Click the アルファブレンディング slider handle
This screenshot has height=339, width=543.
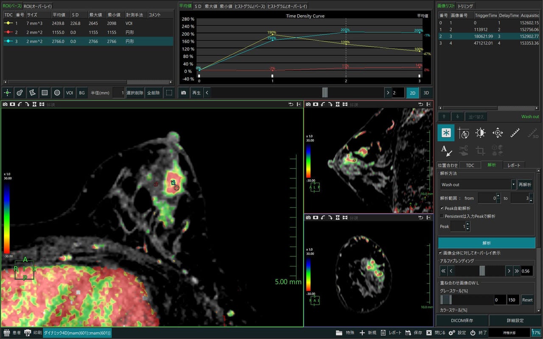point(482,271)
